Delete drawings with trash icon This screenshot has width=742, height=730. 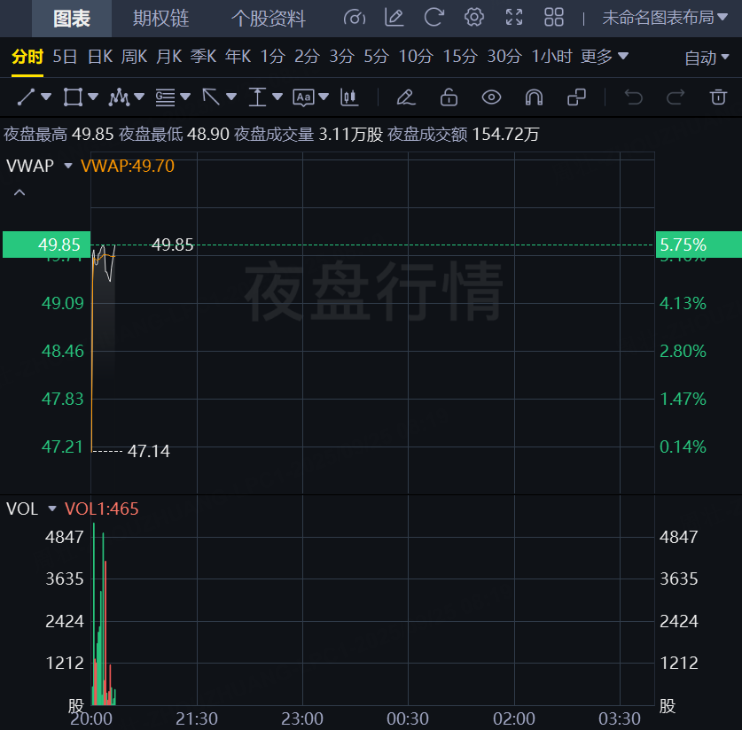tap(718, 97)
